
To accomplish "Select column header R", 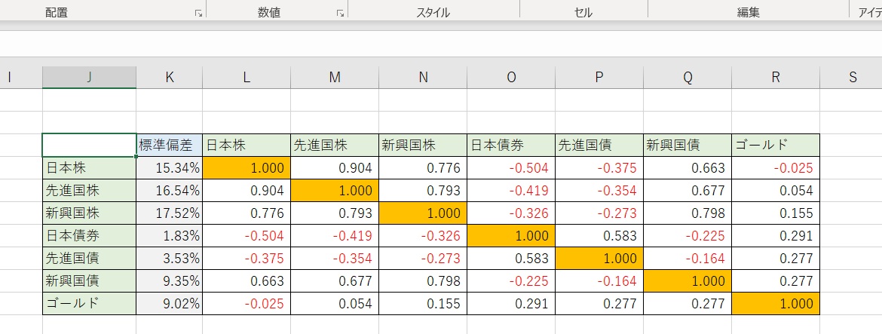I will click(776, 78).
